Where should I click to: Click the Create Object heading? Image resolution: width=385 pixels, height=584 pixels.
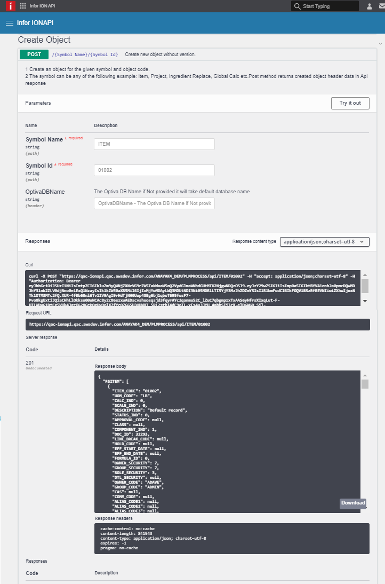[x=44, y=40]
